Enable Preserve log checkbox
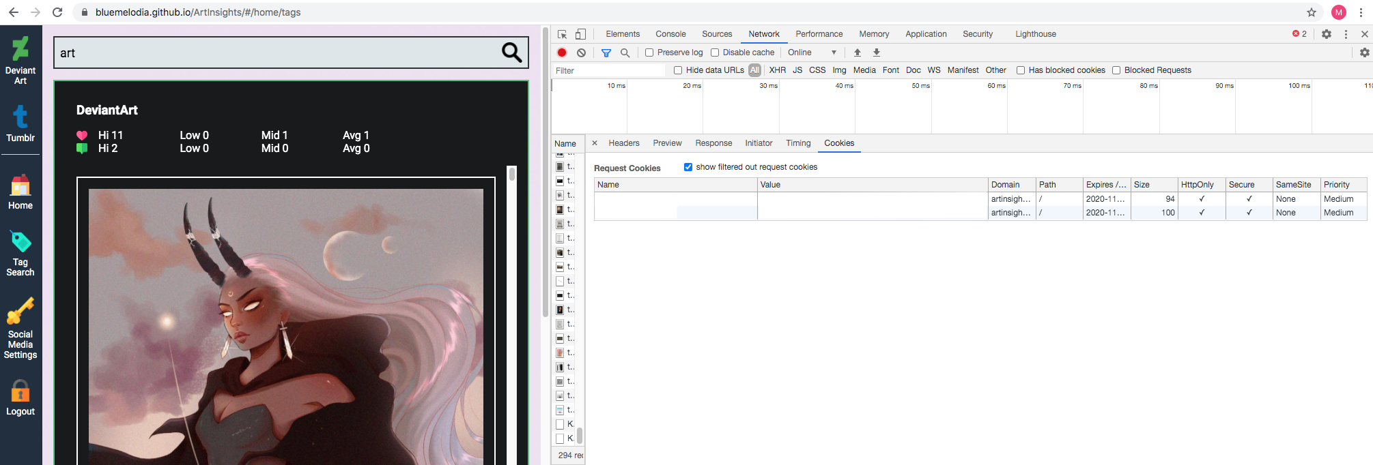The height and width of the screenshot is (465, 1373). [x=649, y=52]
